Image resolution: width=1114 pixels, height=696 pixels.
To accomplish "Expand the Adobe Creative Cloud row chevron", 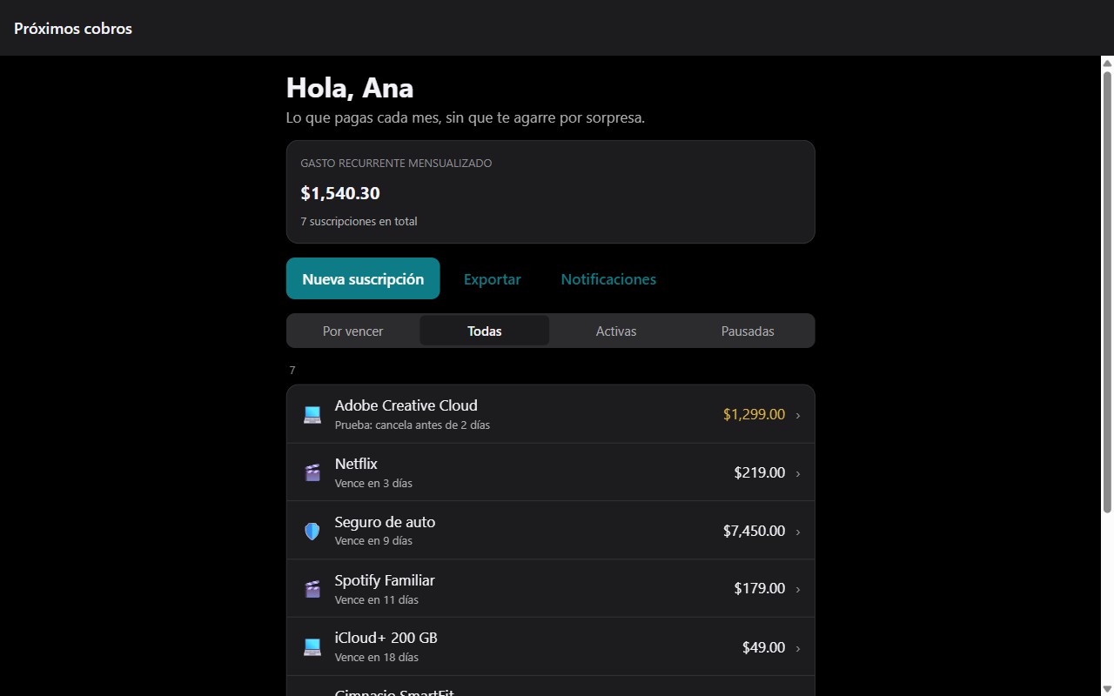I will coord(798,415).
